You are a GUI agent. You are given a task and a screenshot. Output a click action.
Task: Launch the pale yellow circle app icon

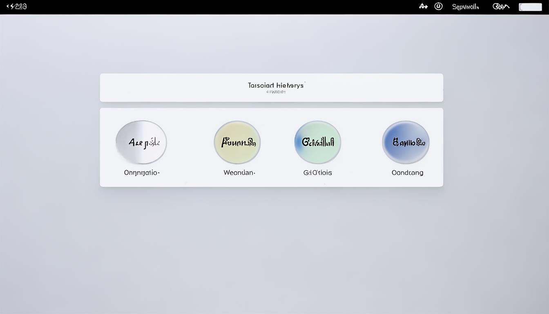[x=237, y=142]
